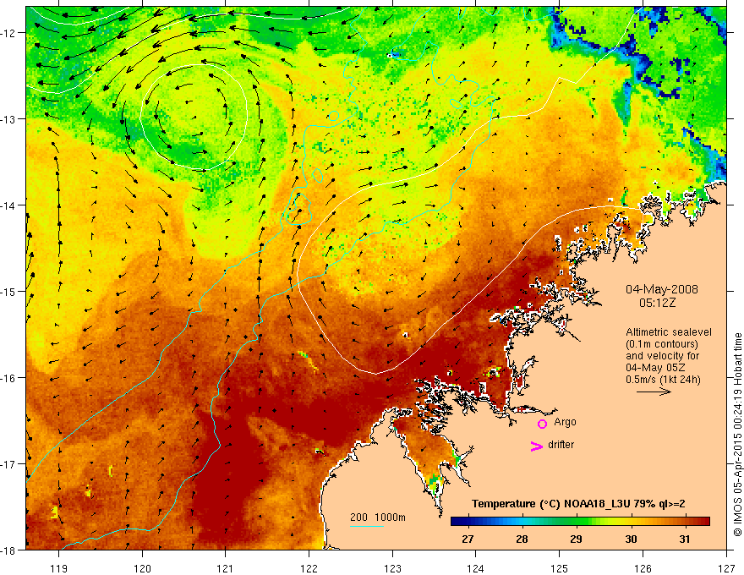Viewport: 744px width, 575px height.
Task: Click the 29 value on temperature scale
Action: pos(576,539)
